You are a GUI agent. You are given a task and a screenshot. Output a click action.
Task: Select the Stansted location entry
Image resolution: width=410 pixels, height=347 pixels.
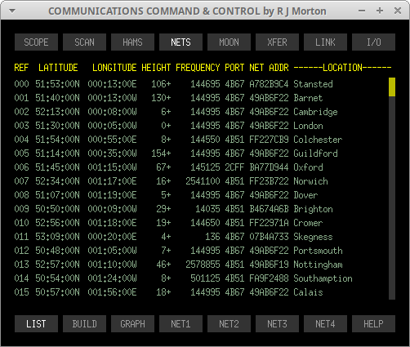(313, 84)
